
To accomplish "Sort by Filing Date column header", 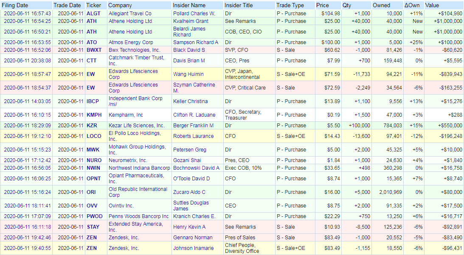I will 15,6.
